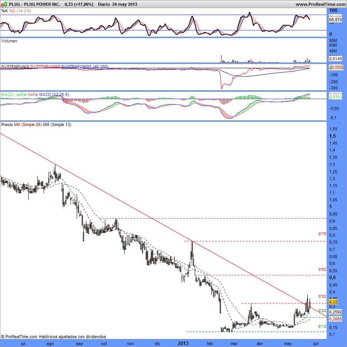Image resolution: width=347 pixels, height=347 pixels.
Task: Click the -0,05 MACD axis label
Action: click(x=334, y=108)
